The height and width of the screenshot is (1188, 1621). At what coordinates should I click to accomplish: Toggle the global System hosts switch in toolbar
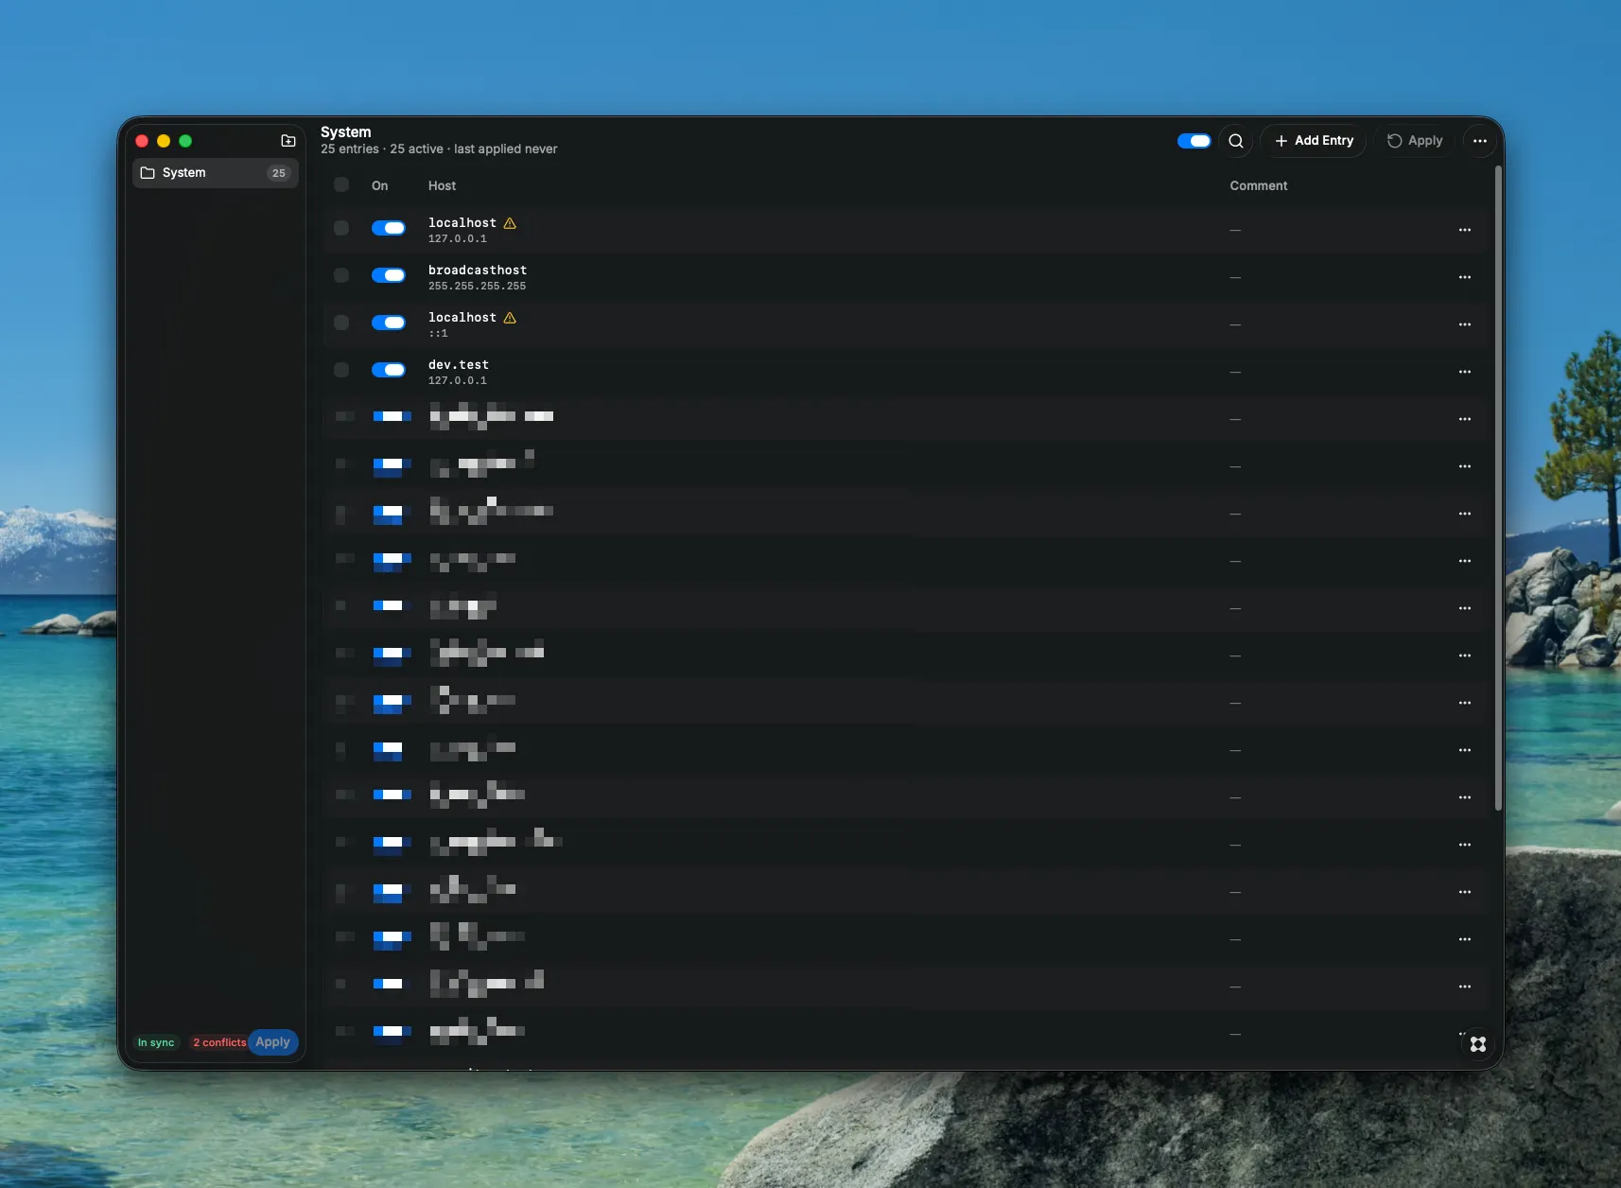tap(1194, 141)
